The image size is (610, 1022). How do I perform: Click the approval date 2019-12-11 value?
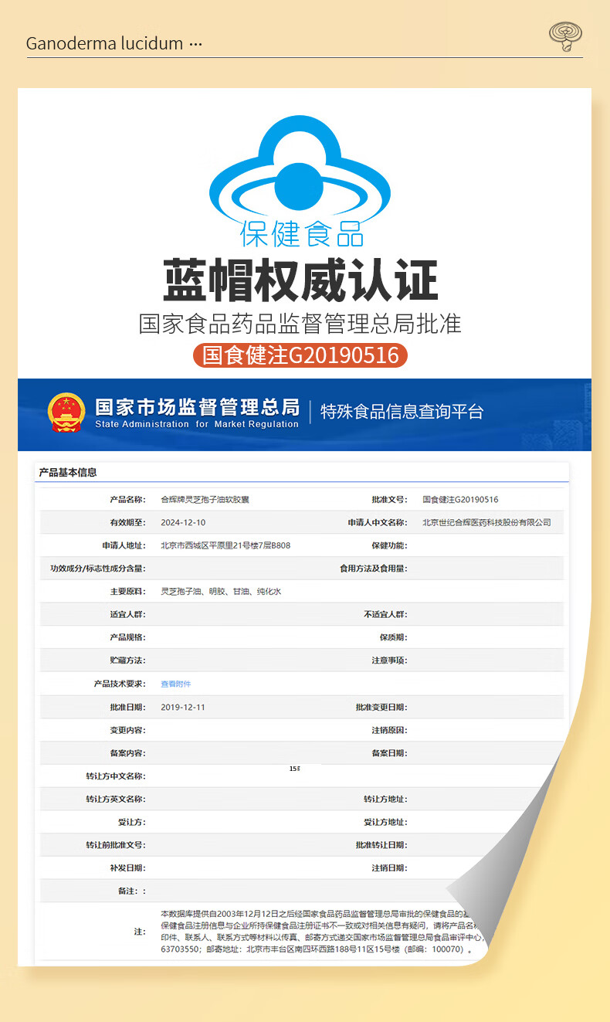[183, 708]
